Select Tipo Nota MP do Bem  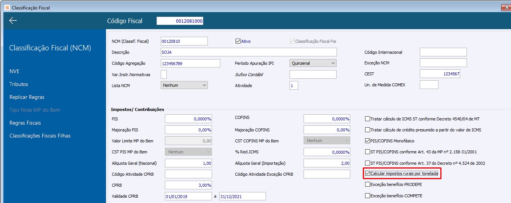pos(35,110)
